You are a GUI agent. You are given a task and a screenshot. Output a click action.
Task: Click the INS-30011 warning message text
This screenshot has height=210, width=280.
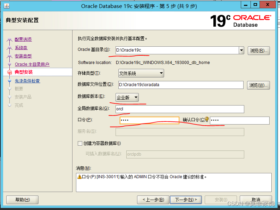pos(144,177)
